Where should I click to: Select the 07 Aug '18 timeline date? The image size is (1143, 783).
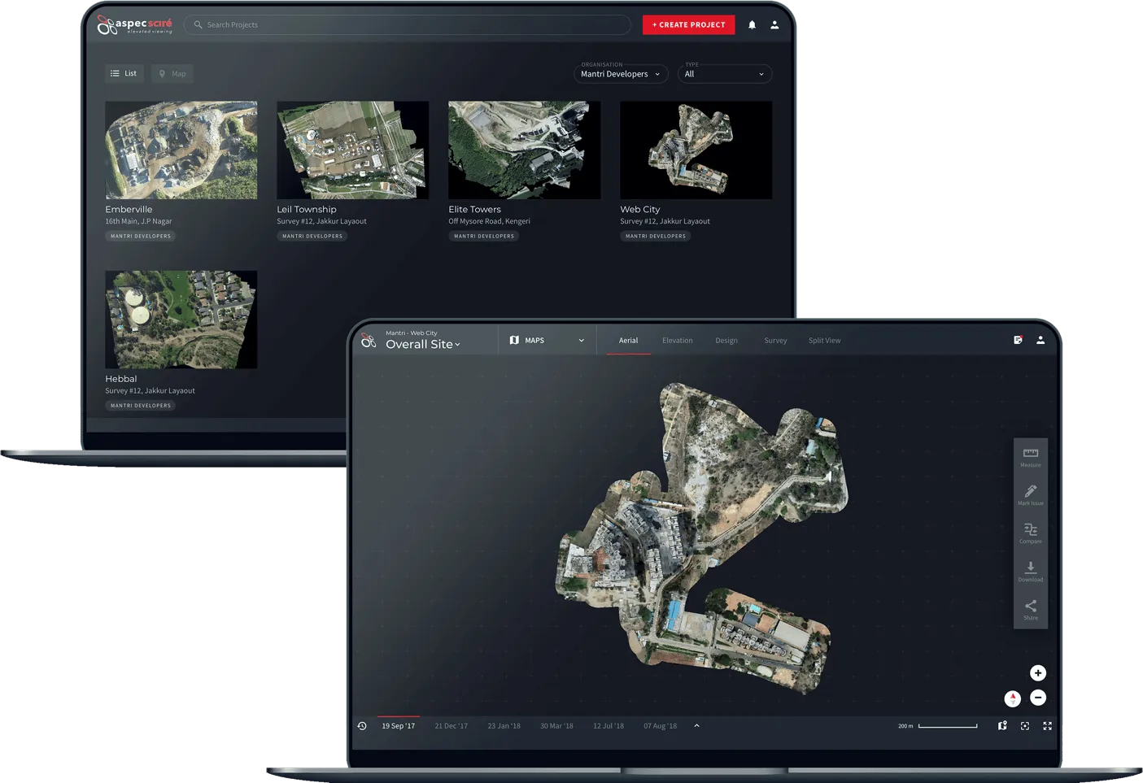click(661, 726)
